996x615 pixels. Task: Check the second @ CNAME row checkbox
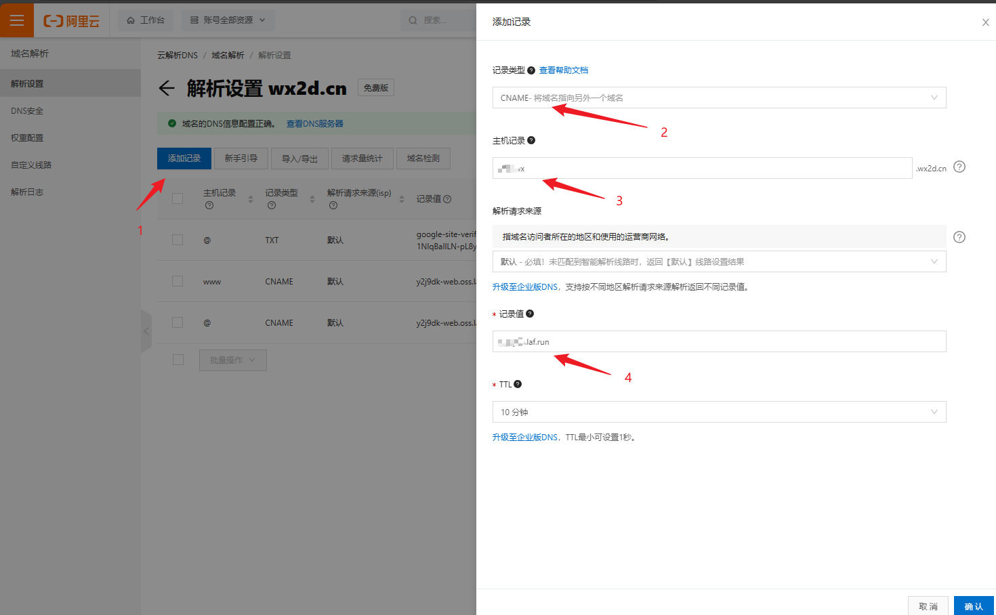[x=178, y=322]
